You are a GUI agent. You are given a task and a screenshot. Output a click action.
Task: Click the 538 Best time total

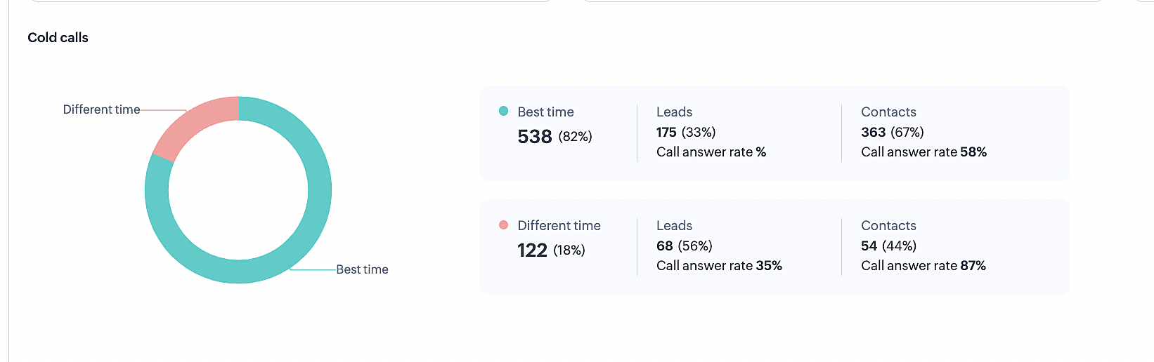click(x=535, y=136)
